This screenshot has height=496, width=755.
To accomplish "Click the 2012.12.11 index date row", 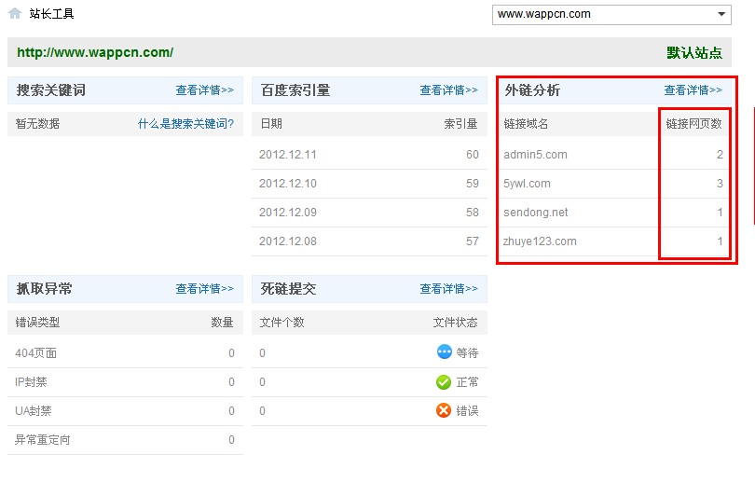I will pos(288,155).
